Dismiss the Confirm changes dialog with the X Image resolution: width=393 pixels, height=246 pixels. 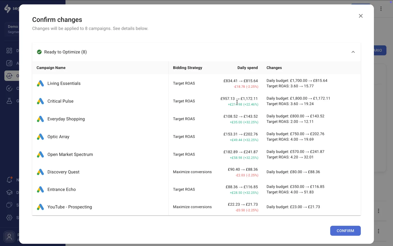pyautogui.click(x=361, y=16)
